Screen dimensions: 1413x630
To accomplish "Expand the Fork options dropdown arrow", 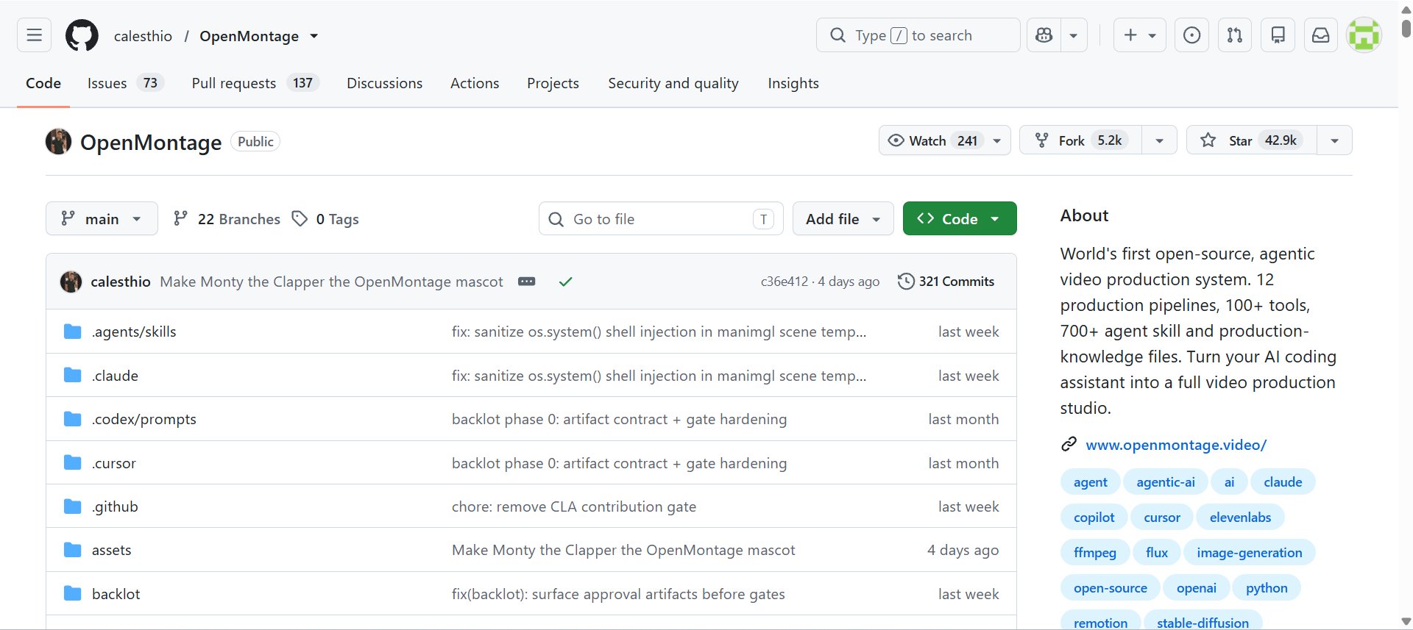I will 1159,140.
